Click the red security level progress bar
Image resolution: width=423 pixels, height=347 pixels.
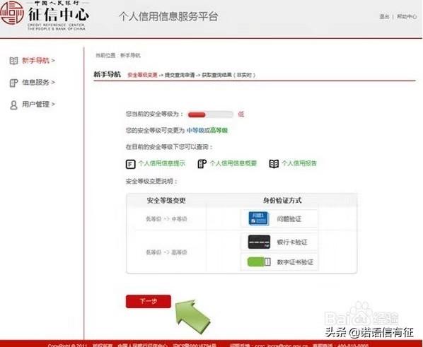tap(210, 114)
